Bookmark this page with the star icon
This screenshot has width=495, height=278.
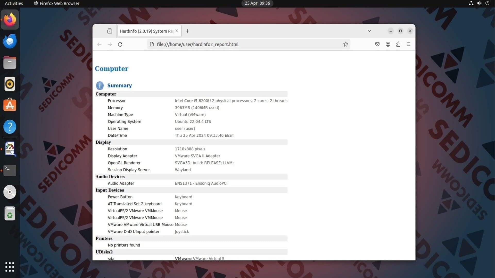click(346, 44)
